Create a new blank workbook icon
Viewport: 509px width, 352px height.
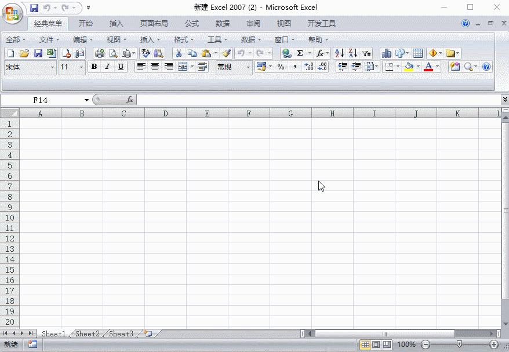point(10,53)
